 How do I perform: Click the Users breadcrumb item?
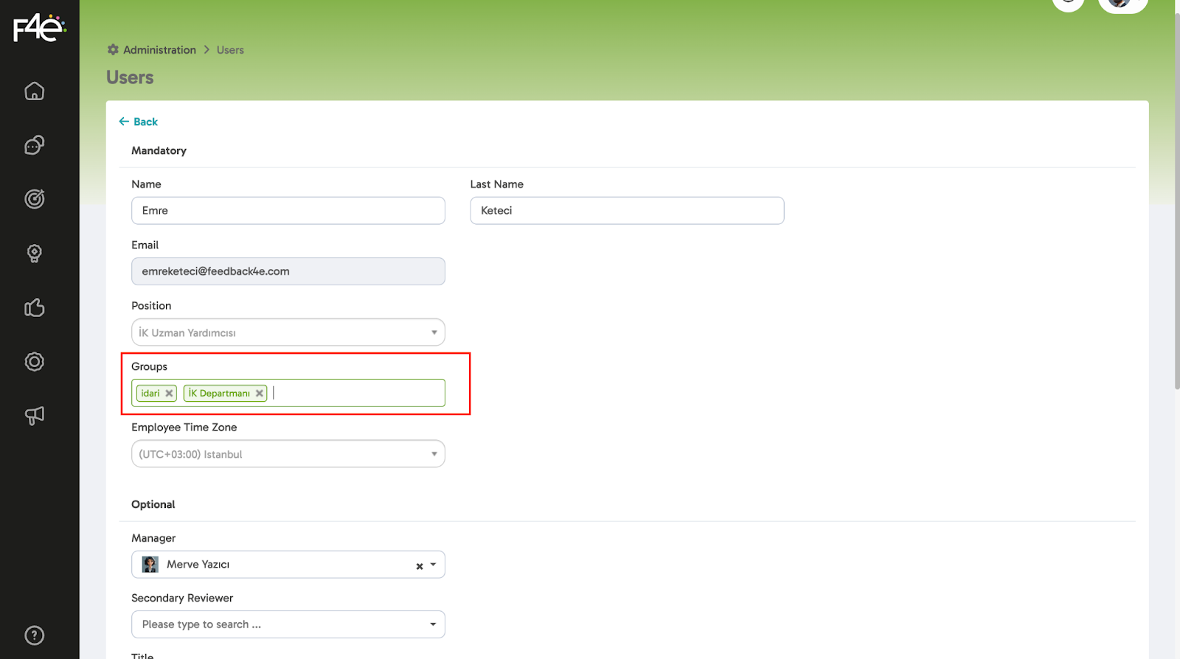(x=230, y=50)
